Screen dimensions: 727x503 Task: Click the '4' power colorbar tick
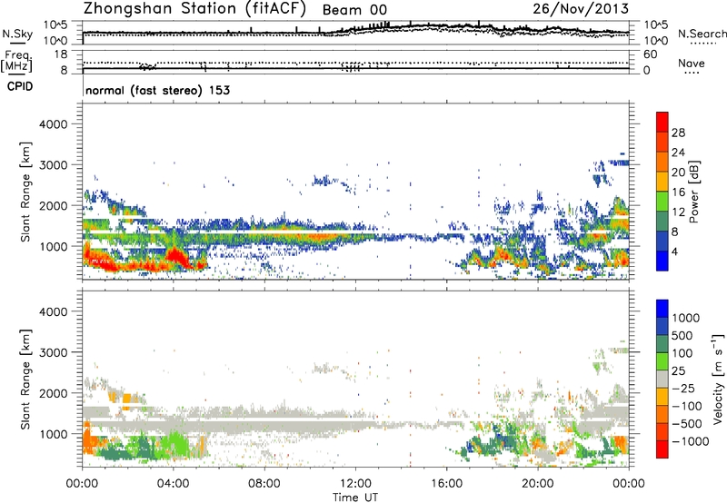pos(674,251)
